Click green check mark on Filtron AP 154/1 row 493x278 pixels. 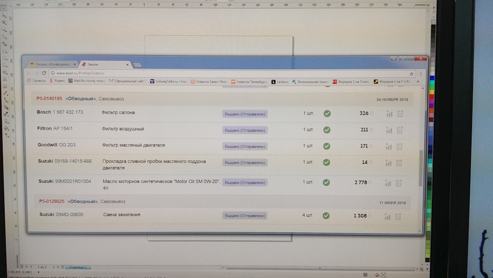(327, 130)
